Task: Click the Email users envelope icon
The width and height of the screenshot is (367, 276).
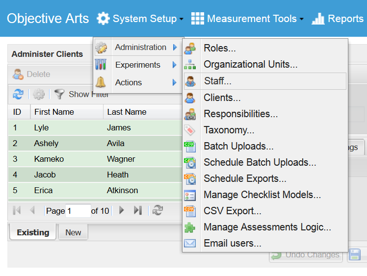Action: [190, 243]
